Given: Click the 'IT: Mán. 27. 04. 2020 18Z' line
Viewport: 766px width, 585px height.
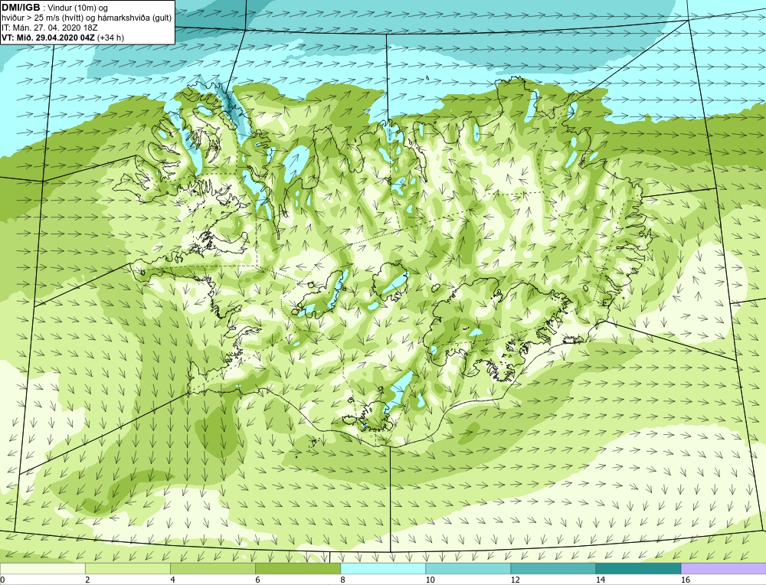Looking at the screenshot, I should tap(49, 28).
